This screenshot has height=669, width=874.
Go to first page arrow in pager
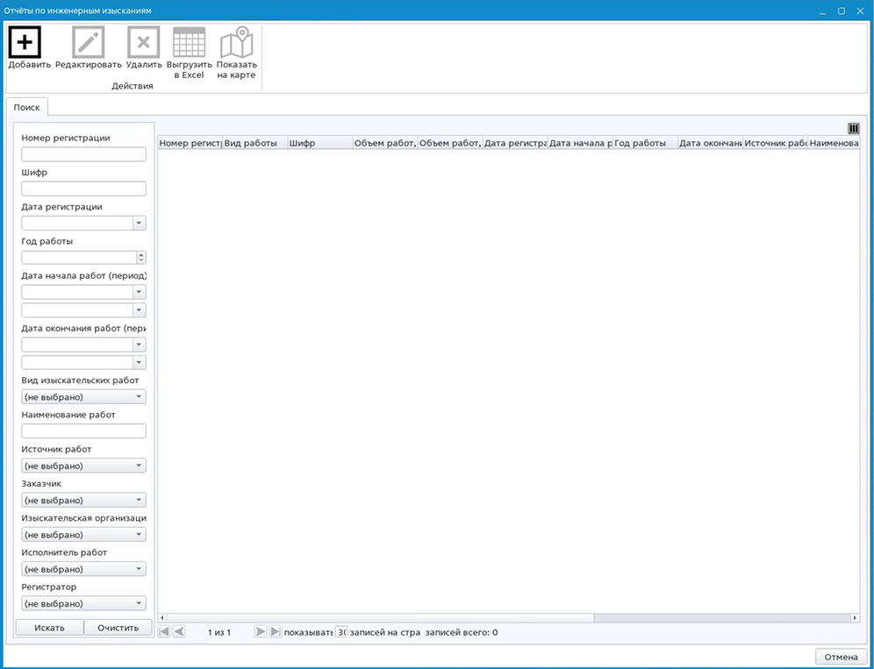164,631
